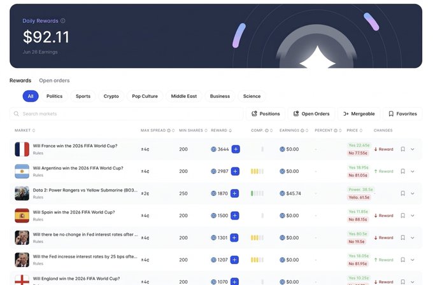Filter markets by Sports
This screenshot has width=433, height=285.
[x=83, y=96]
